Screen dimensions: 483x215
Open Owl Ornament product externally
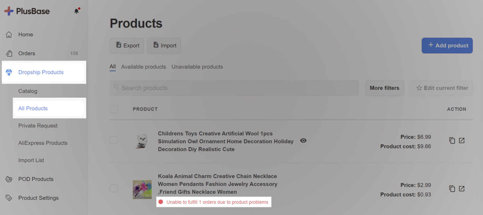[462, 141]
